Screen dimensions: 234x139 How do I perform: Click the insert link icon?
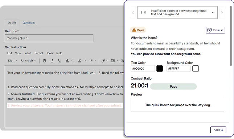tap(103, 61)
